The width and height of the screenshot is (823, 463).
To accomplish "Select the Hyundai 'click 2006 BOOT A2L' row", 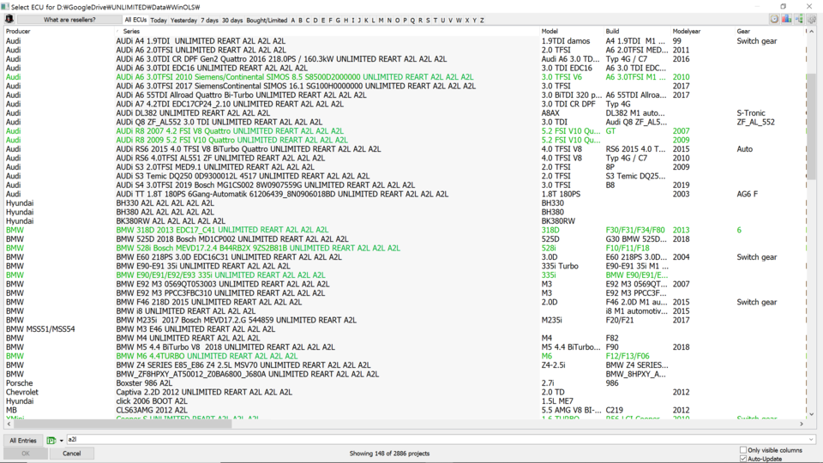I will tap(404, 401).
